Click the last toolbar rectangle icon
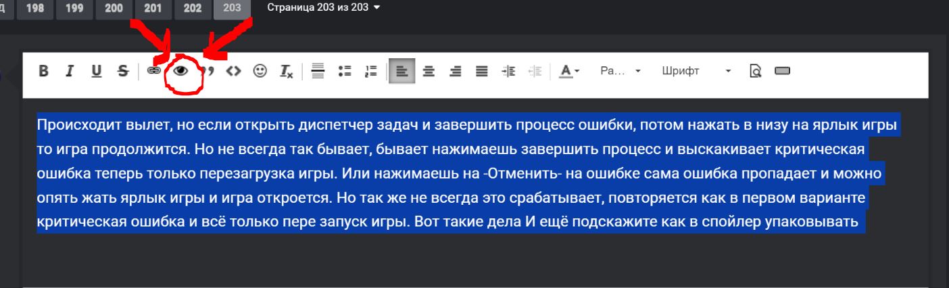The image size is (949, 288). point(782,70)
